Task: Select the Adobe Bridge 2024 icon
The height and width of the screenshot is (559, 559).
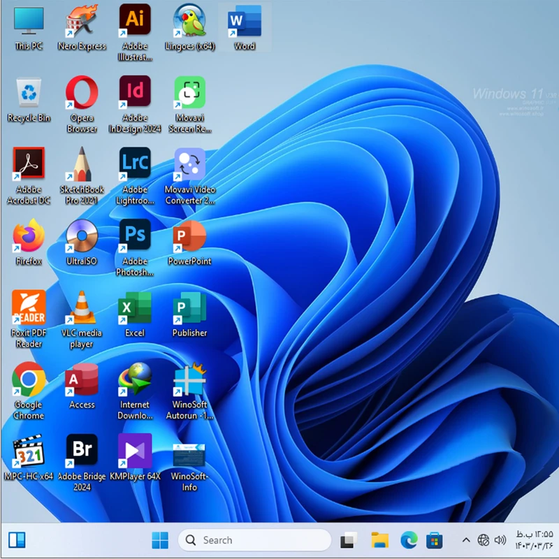Action: coord(82,451)
